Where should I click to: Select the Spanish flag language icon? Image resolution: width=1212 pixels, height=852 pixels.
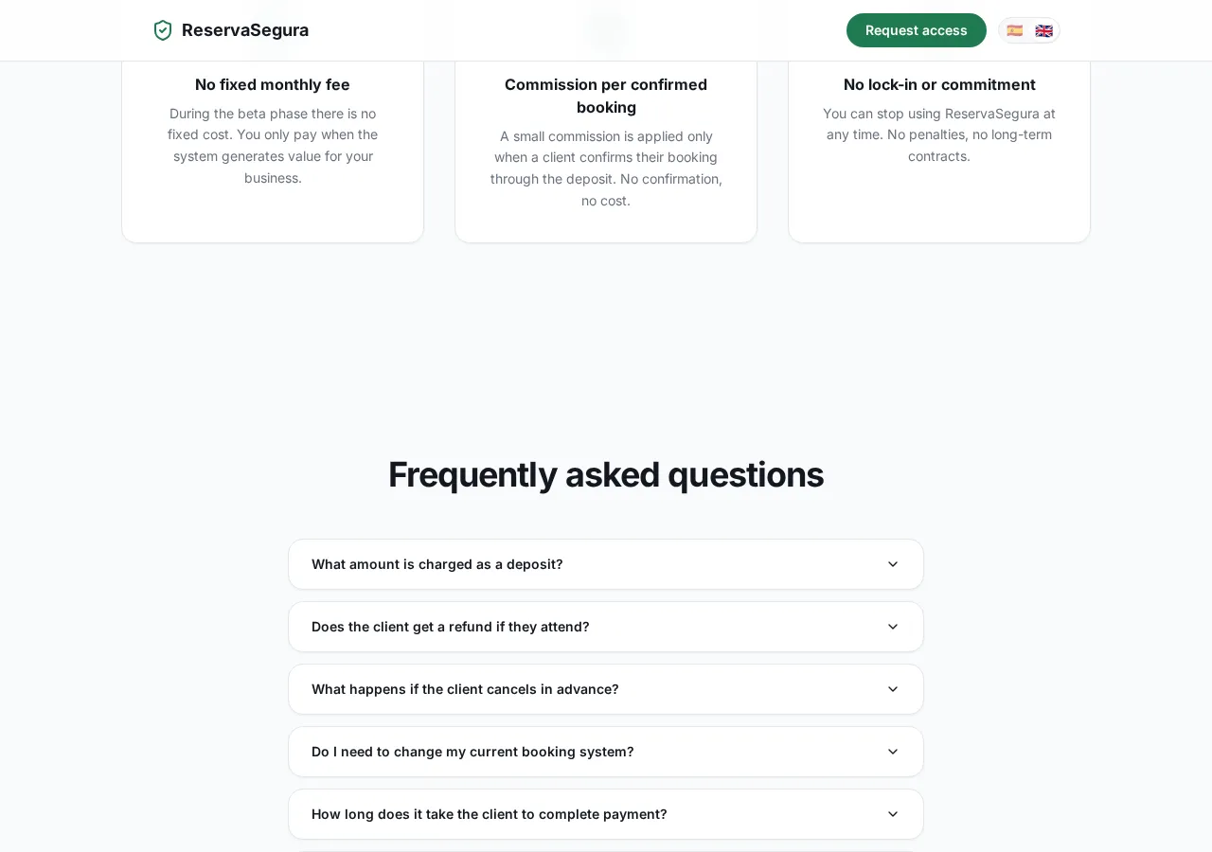[1015, 30]
